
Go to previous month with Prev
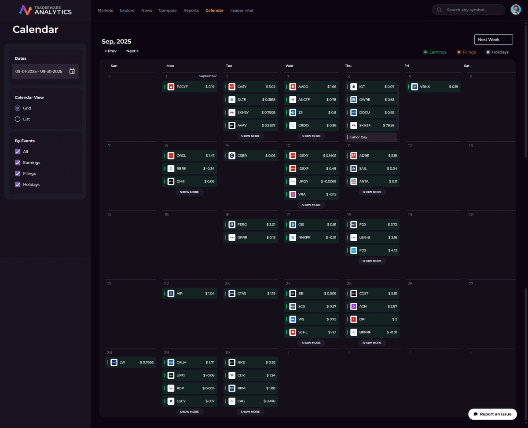[x=110, y=51]
